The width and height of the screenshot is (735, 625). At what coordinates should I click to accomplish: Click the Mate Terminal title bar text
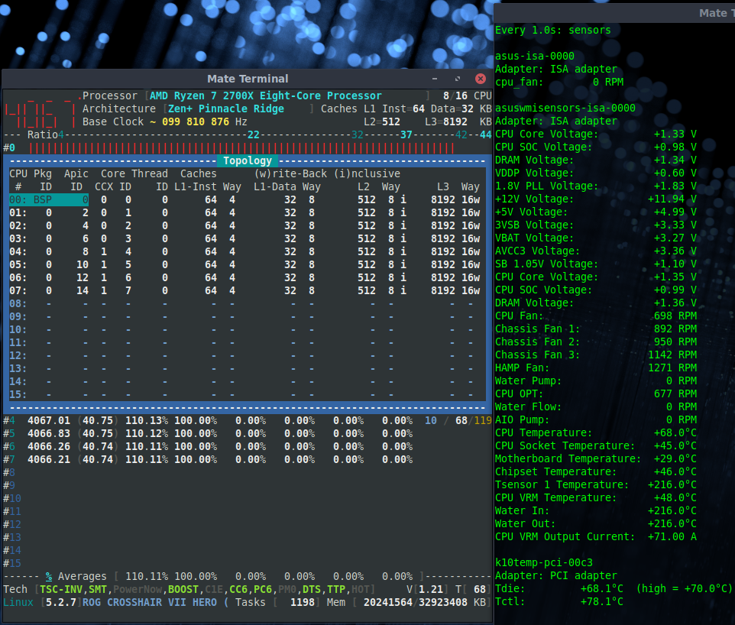(248, 79)
